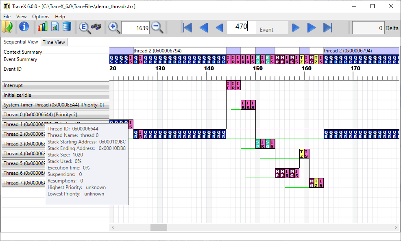
Task: View trace information using the blue info icon
Action: [x=24, y=28]
